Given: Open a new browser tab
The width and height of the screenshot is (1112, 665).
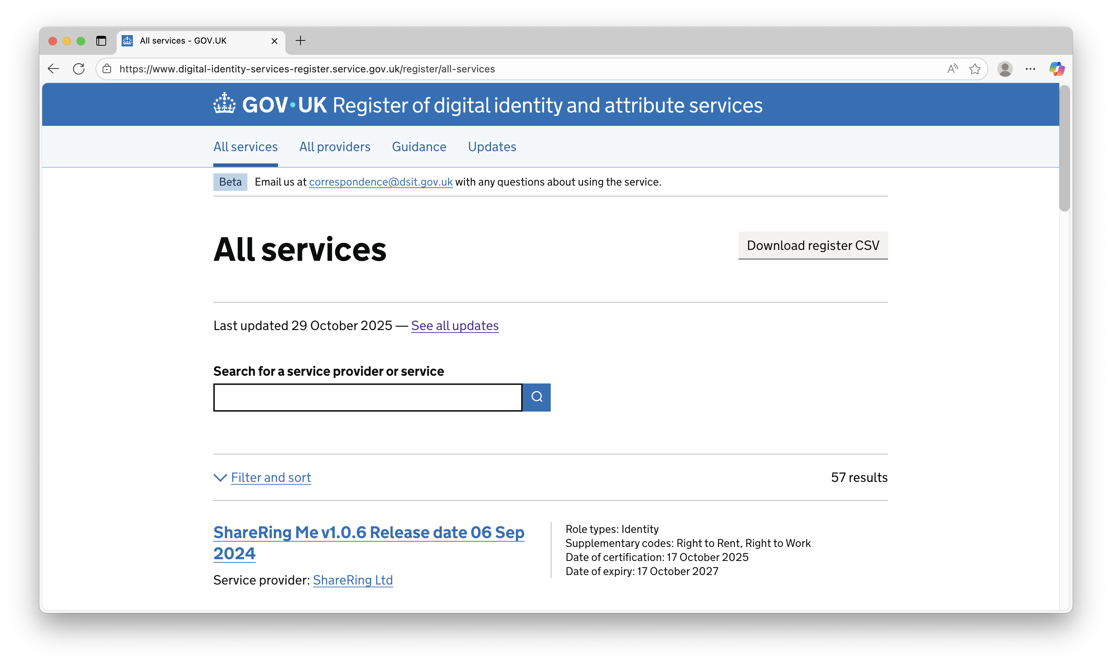Looking at the screenshot, I should pos(300,41).
